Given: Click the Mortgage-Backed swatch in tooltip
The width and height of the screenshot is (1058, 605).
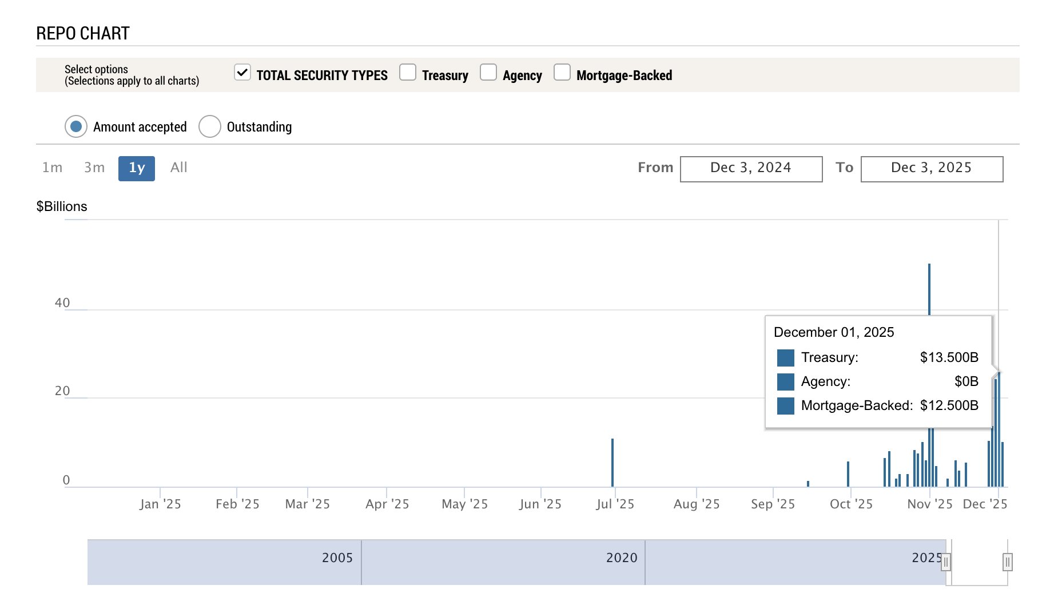Looking at the screenshot, I should pos(786,406).
